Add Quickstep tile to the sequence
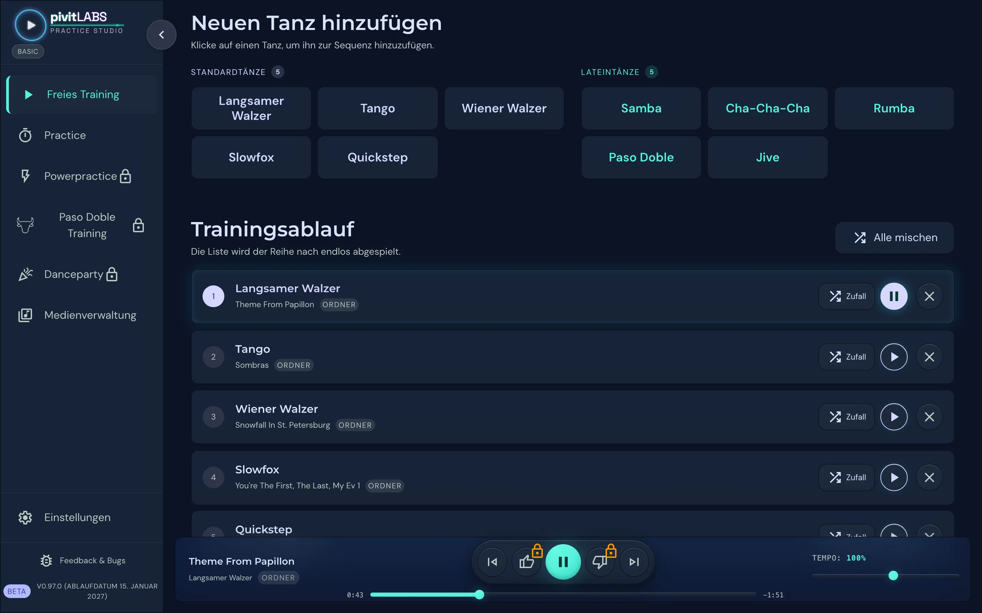The height and width of the screenshot is (613, 982). [x=378, y=157]
